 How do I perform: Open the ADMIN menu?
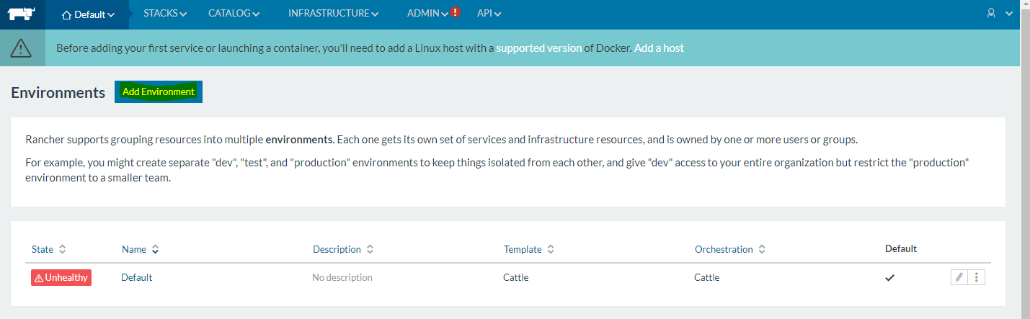coord(427,14)
